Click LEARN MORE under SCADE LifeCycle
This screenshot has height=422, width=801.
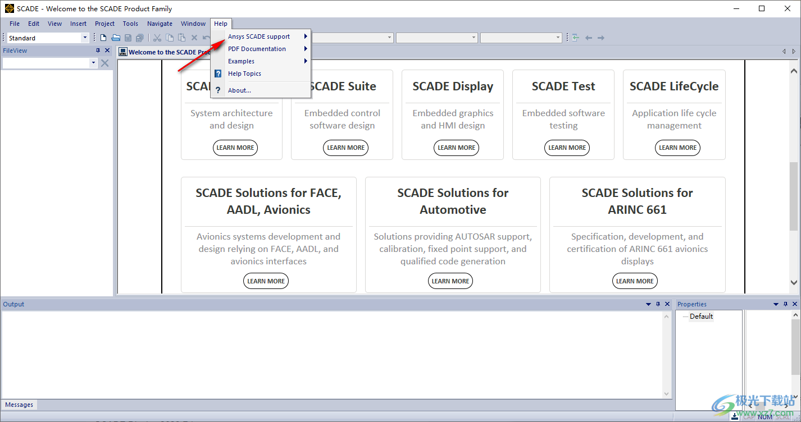pos(677,148)
